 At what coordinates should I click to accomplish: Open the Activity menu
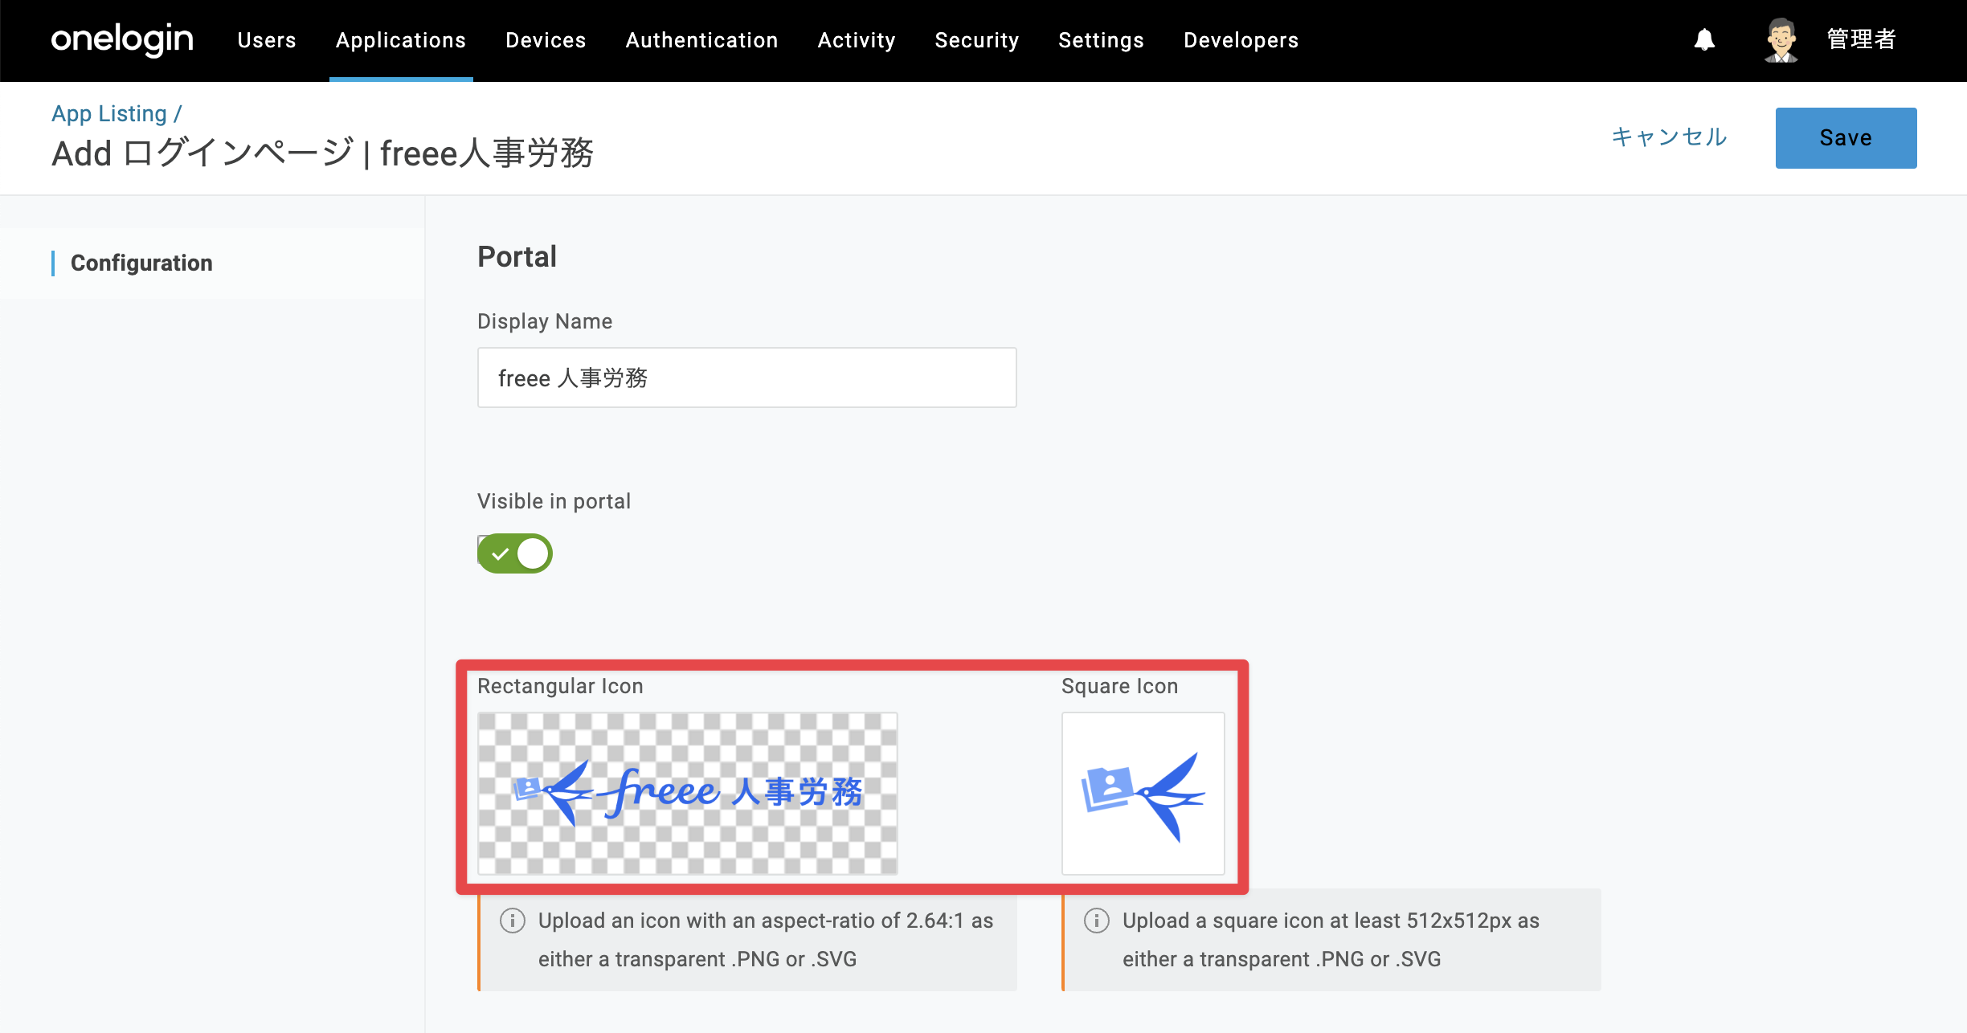pyautogui.click(x=857, y=40)
